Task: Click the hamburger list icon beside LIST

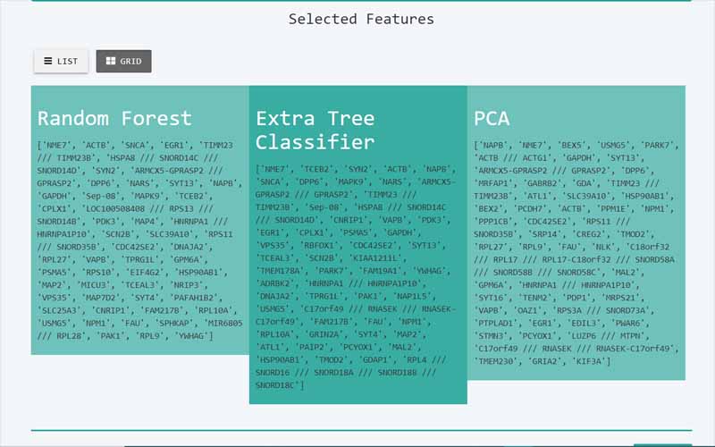Action: pyautogui.click(x=48, y=62)
